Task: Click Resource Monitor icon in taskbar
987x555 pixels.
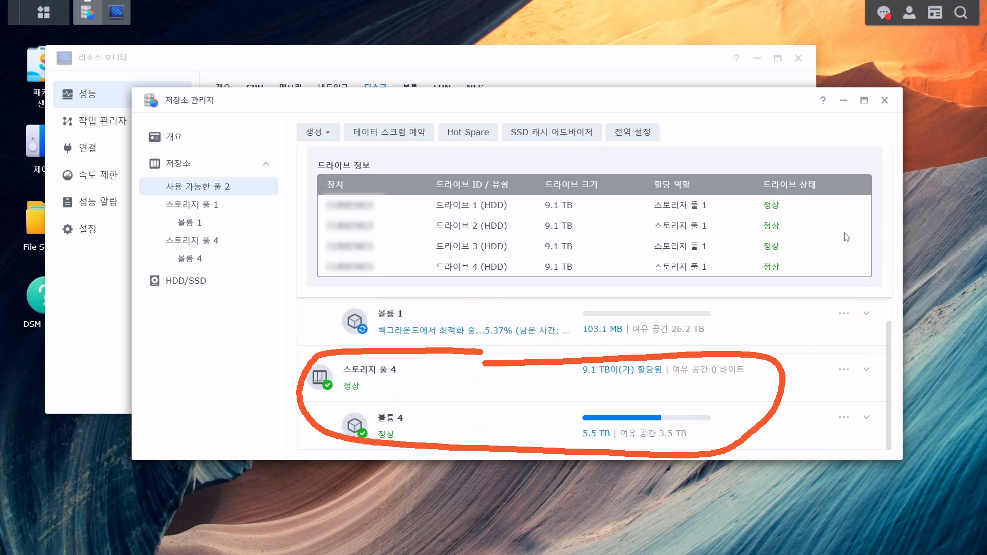Action: 116,12
